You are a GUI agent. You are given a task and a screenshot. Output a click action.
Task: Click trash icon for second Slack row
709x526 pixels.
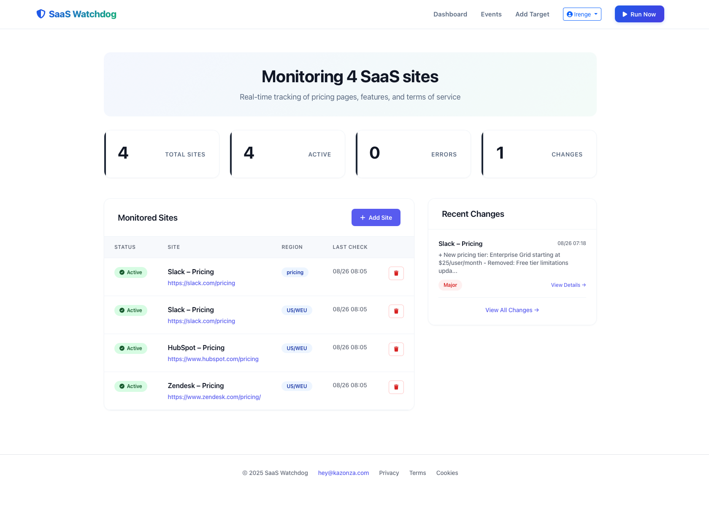[396, 311]
